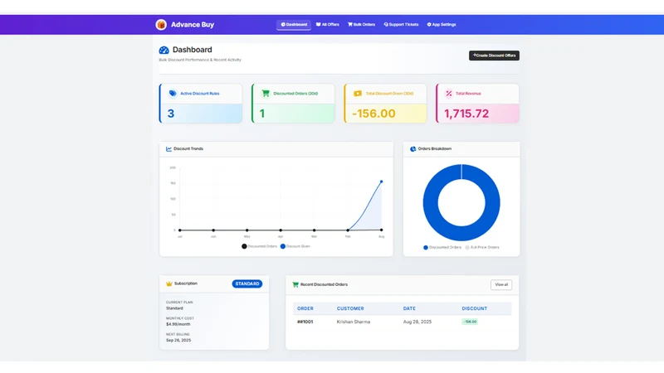Click the Orders Breakdown pie icon

click(413, 149)
